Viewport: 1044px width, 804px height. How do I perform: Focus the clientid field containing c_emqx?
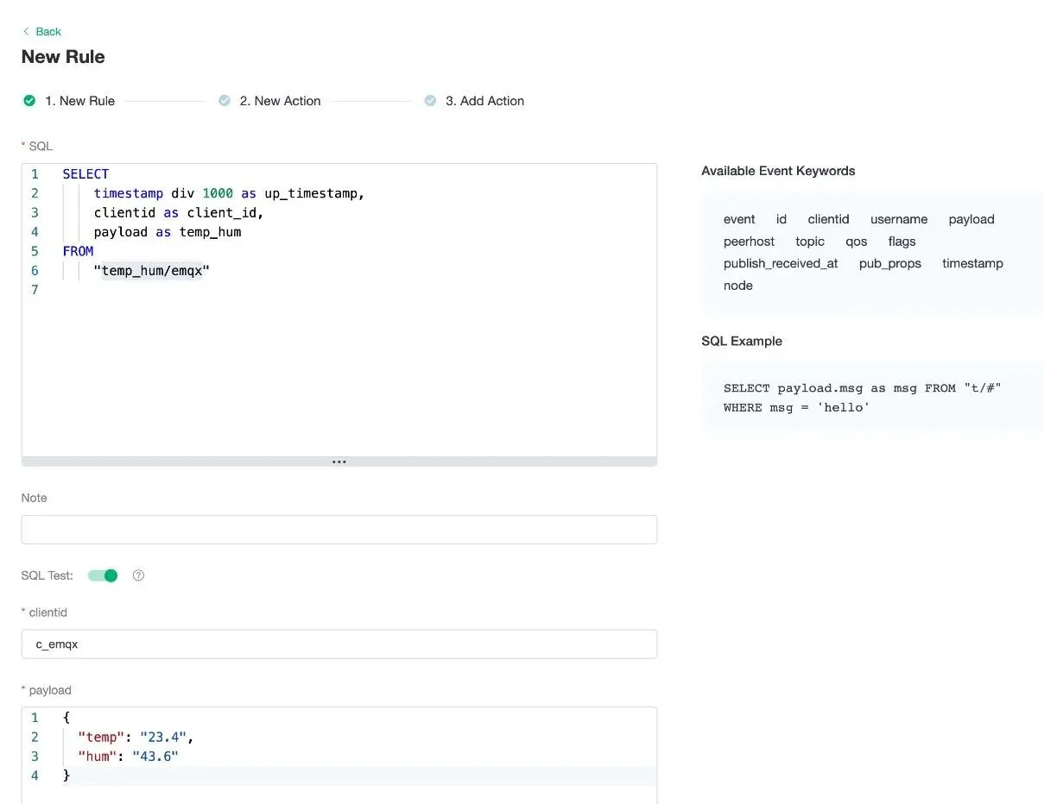(339, 644)
